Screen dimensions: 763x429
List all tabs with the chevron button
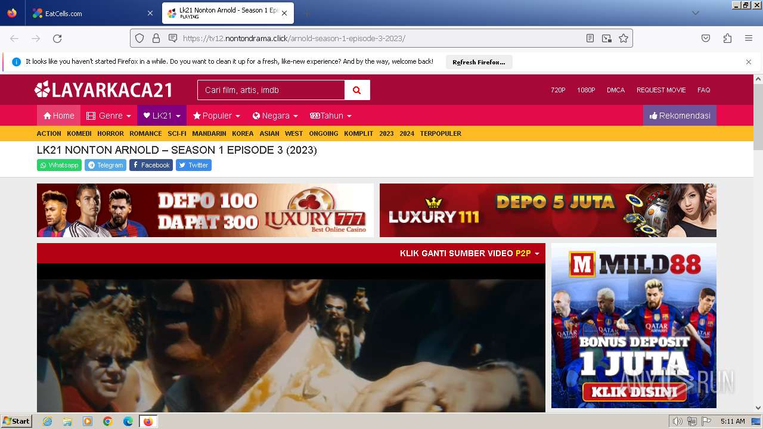pyautogui.click(x=696, y=13)
